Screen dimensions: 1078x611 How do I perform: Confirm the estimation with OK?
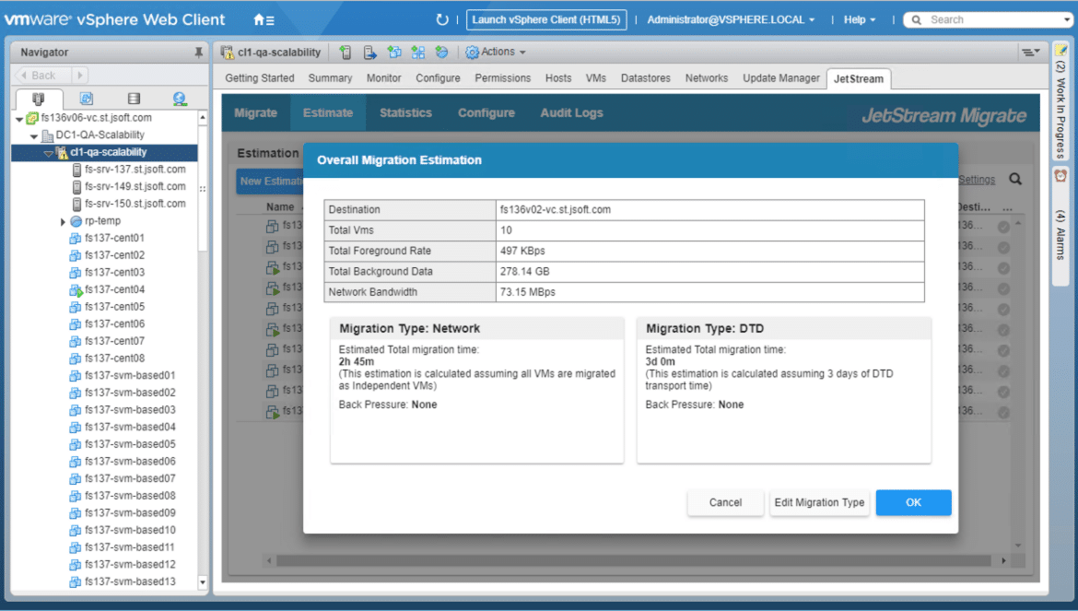913,502
